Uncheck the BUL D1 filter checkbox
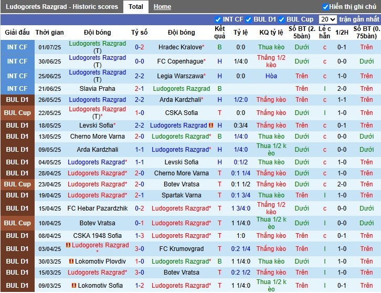Image resolution: width=381 pixels, height=293 pixels. (249, 19)
